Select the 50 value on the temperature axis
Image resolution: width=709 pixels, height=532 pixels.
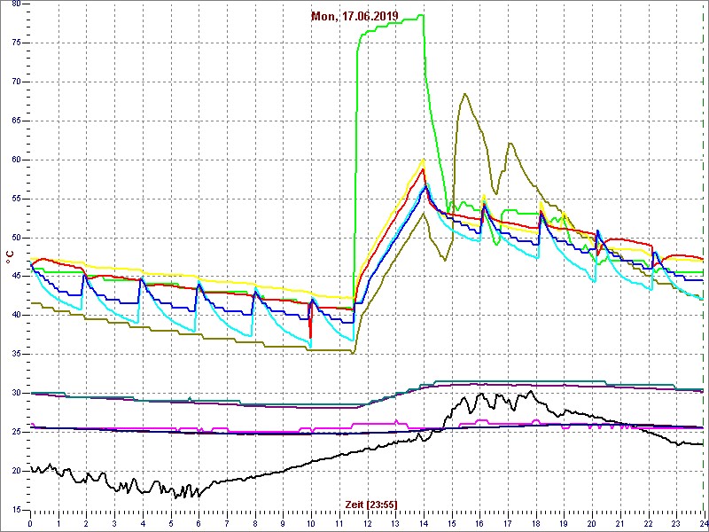(15, 238)
